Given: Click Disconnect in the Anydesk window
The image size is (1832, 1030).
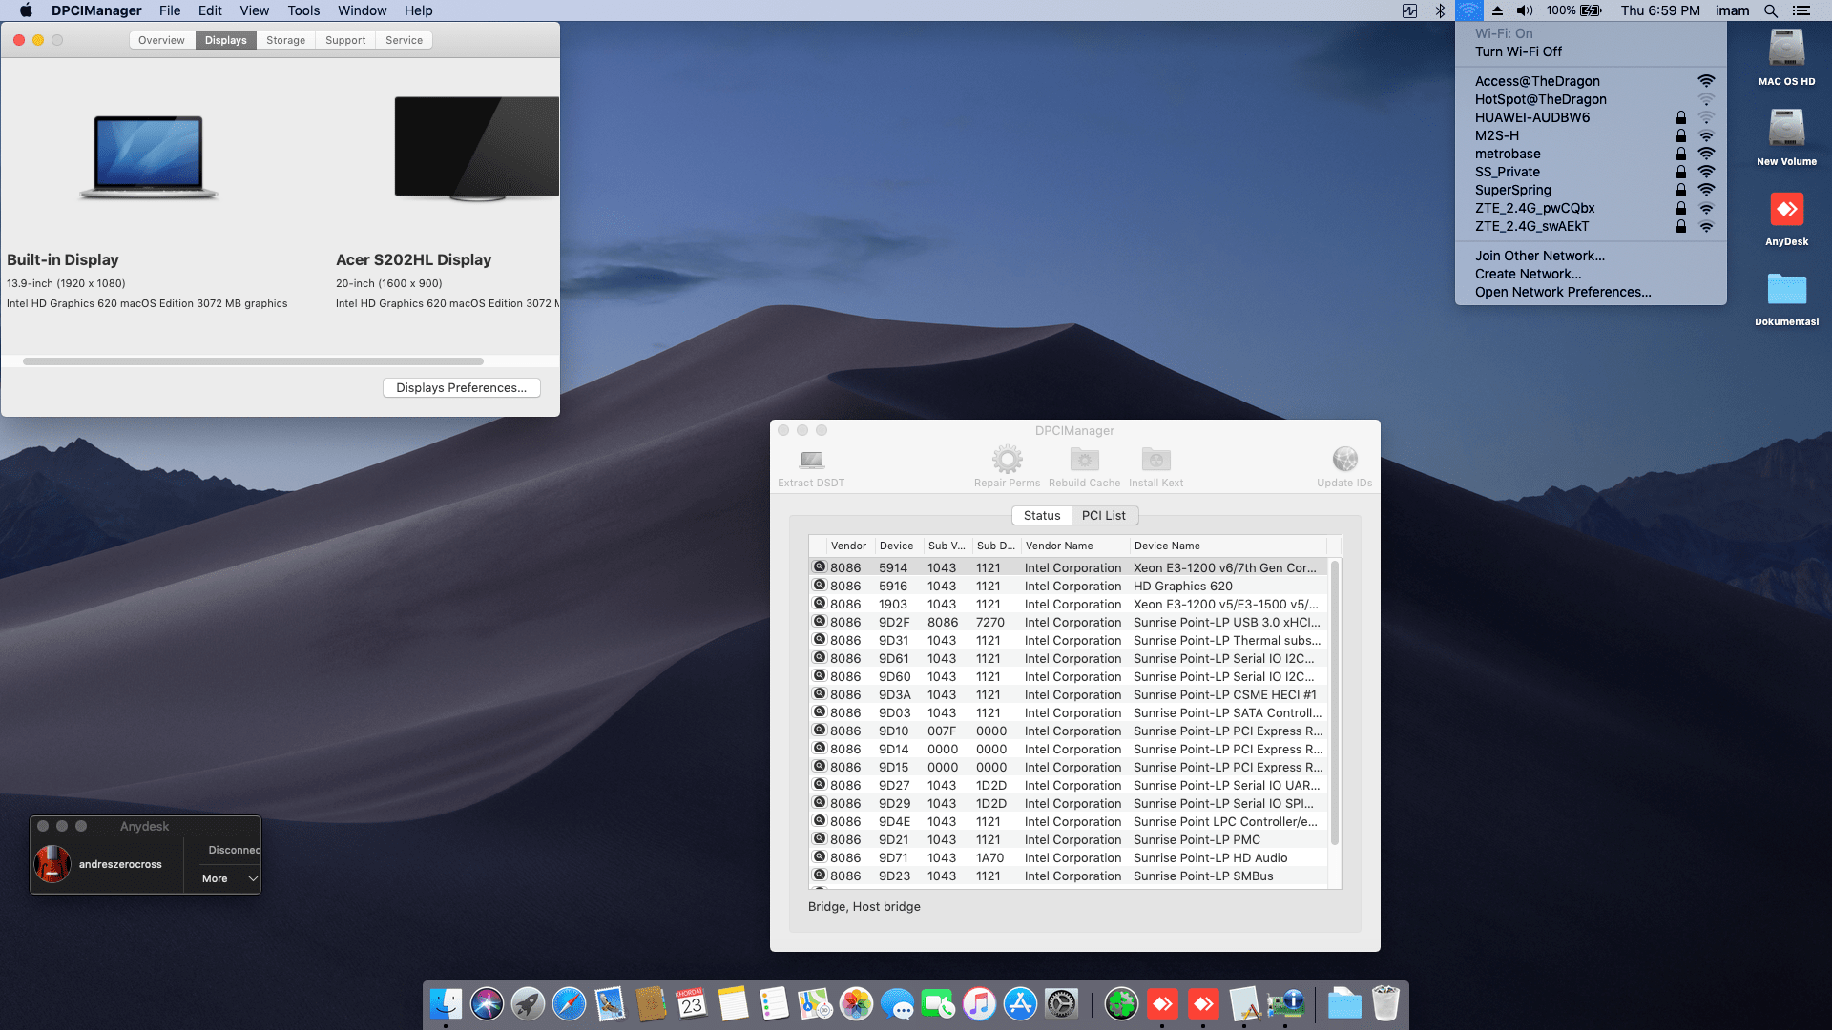Looking at the screenshot, I should pos(234,850).
